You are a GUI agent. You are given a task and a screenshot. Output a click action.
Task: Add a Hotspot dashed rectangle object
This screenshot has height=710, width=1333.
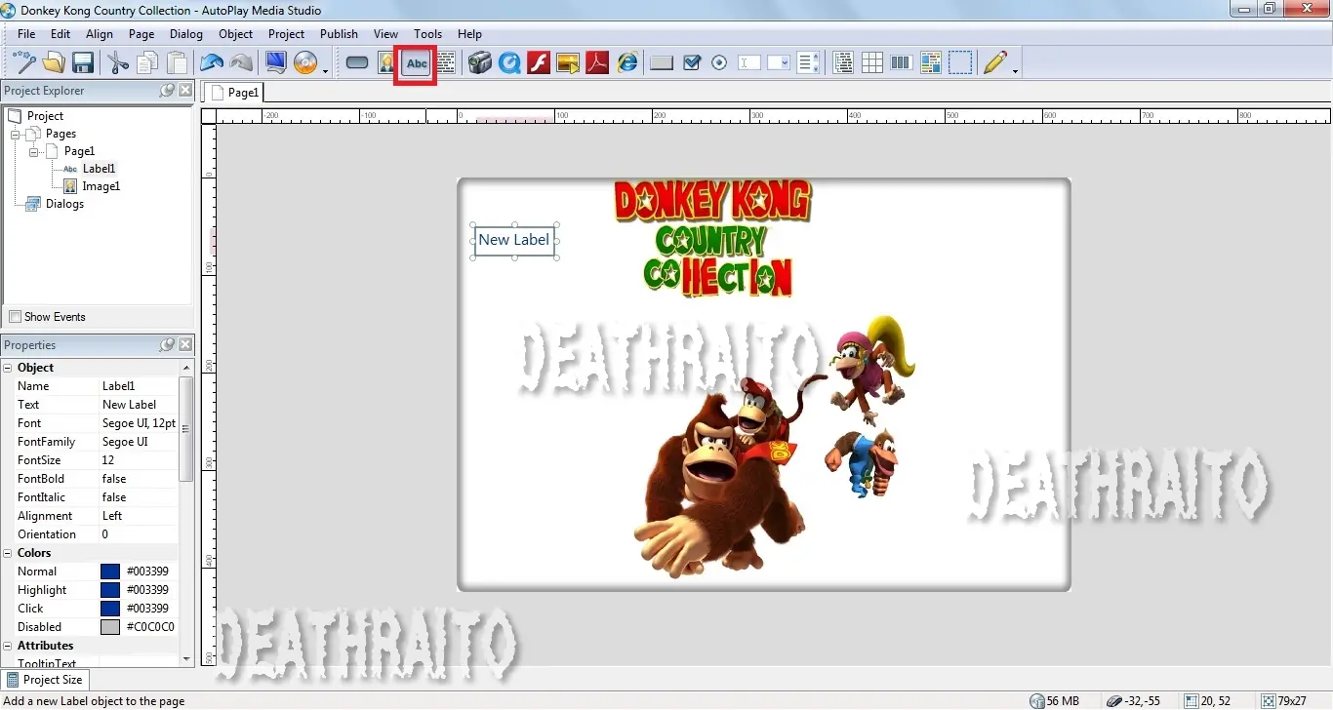tap(960, 63)
